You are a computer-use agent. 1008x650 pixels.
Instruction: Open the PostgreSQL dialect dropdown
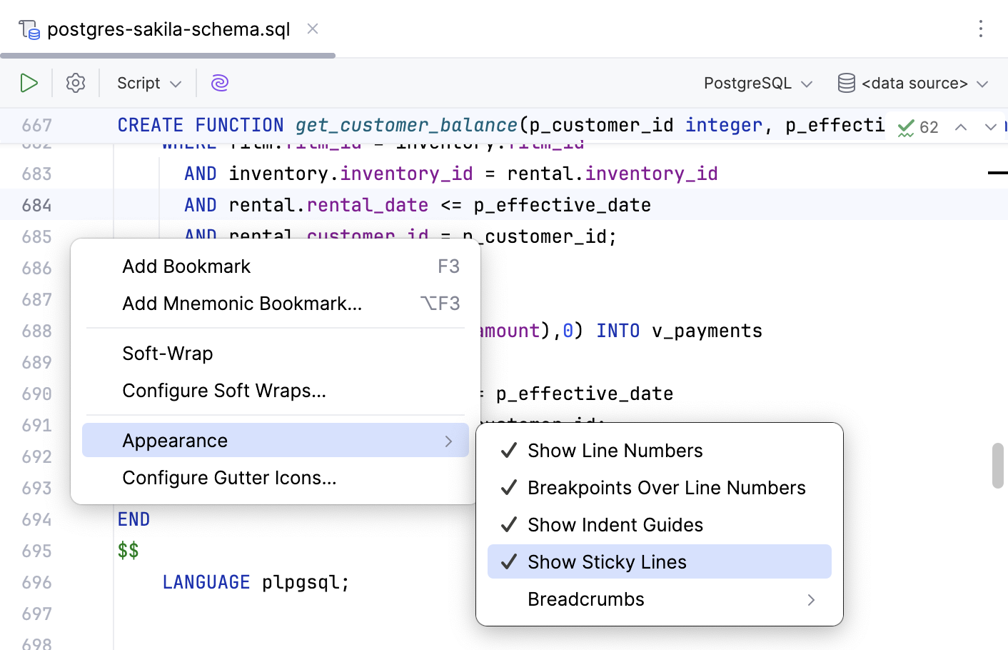coord(757,83)
